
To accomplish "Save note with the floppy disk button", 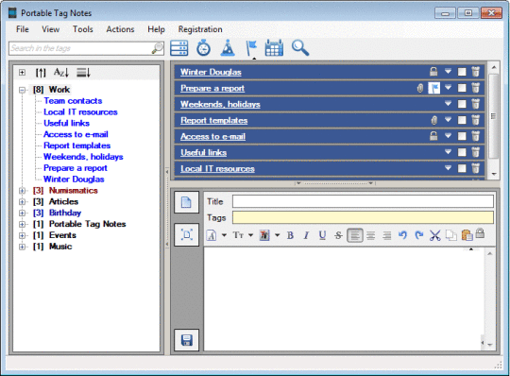I will coord(186,340).
